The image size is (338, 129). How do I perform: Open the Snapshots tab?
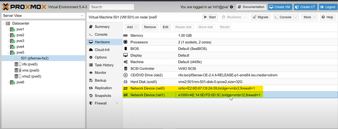pyautogui.click(x=104, y=96)
